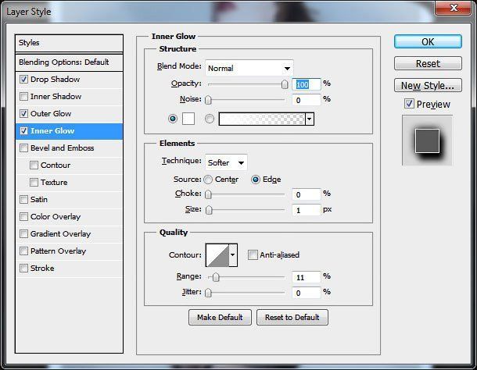Screen dimensions: 477x370
Task: Enable the Bevel and Emboss checkbox
Action: [x=23, y=148]
